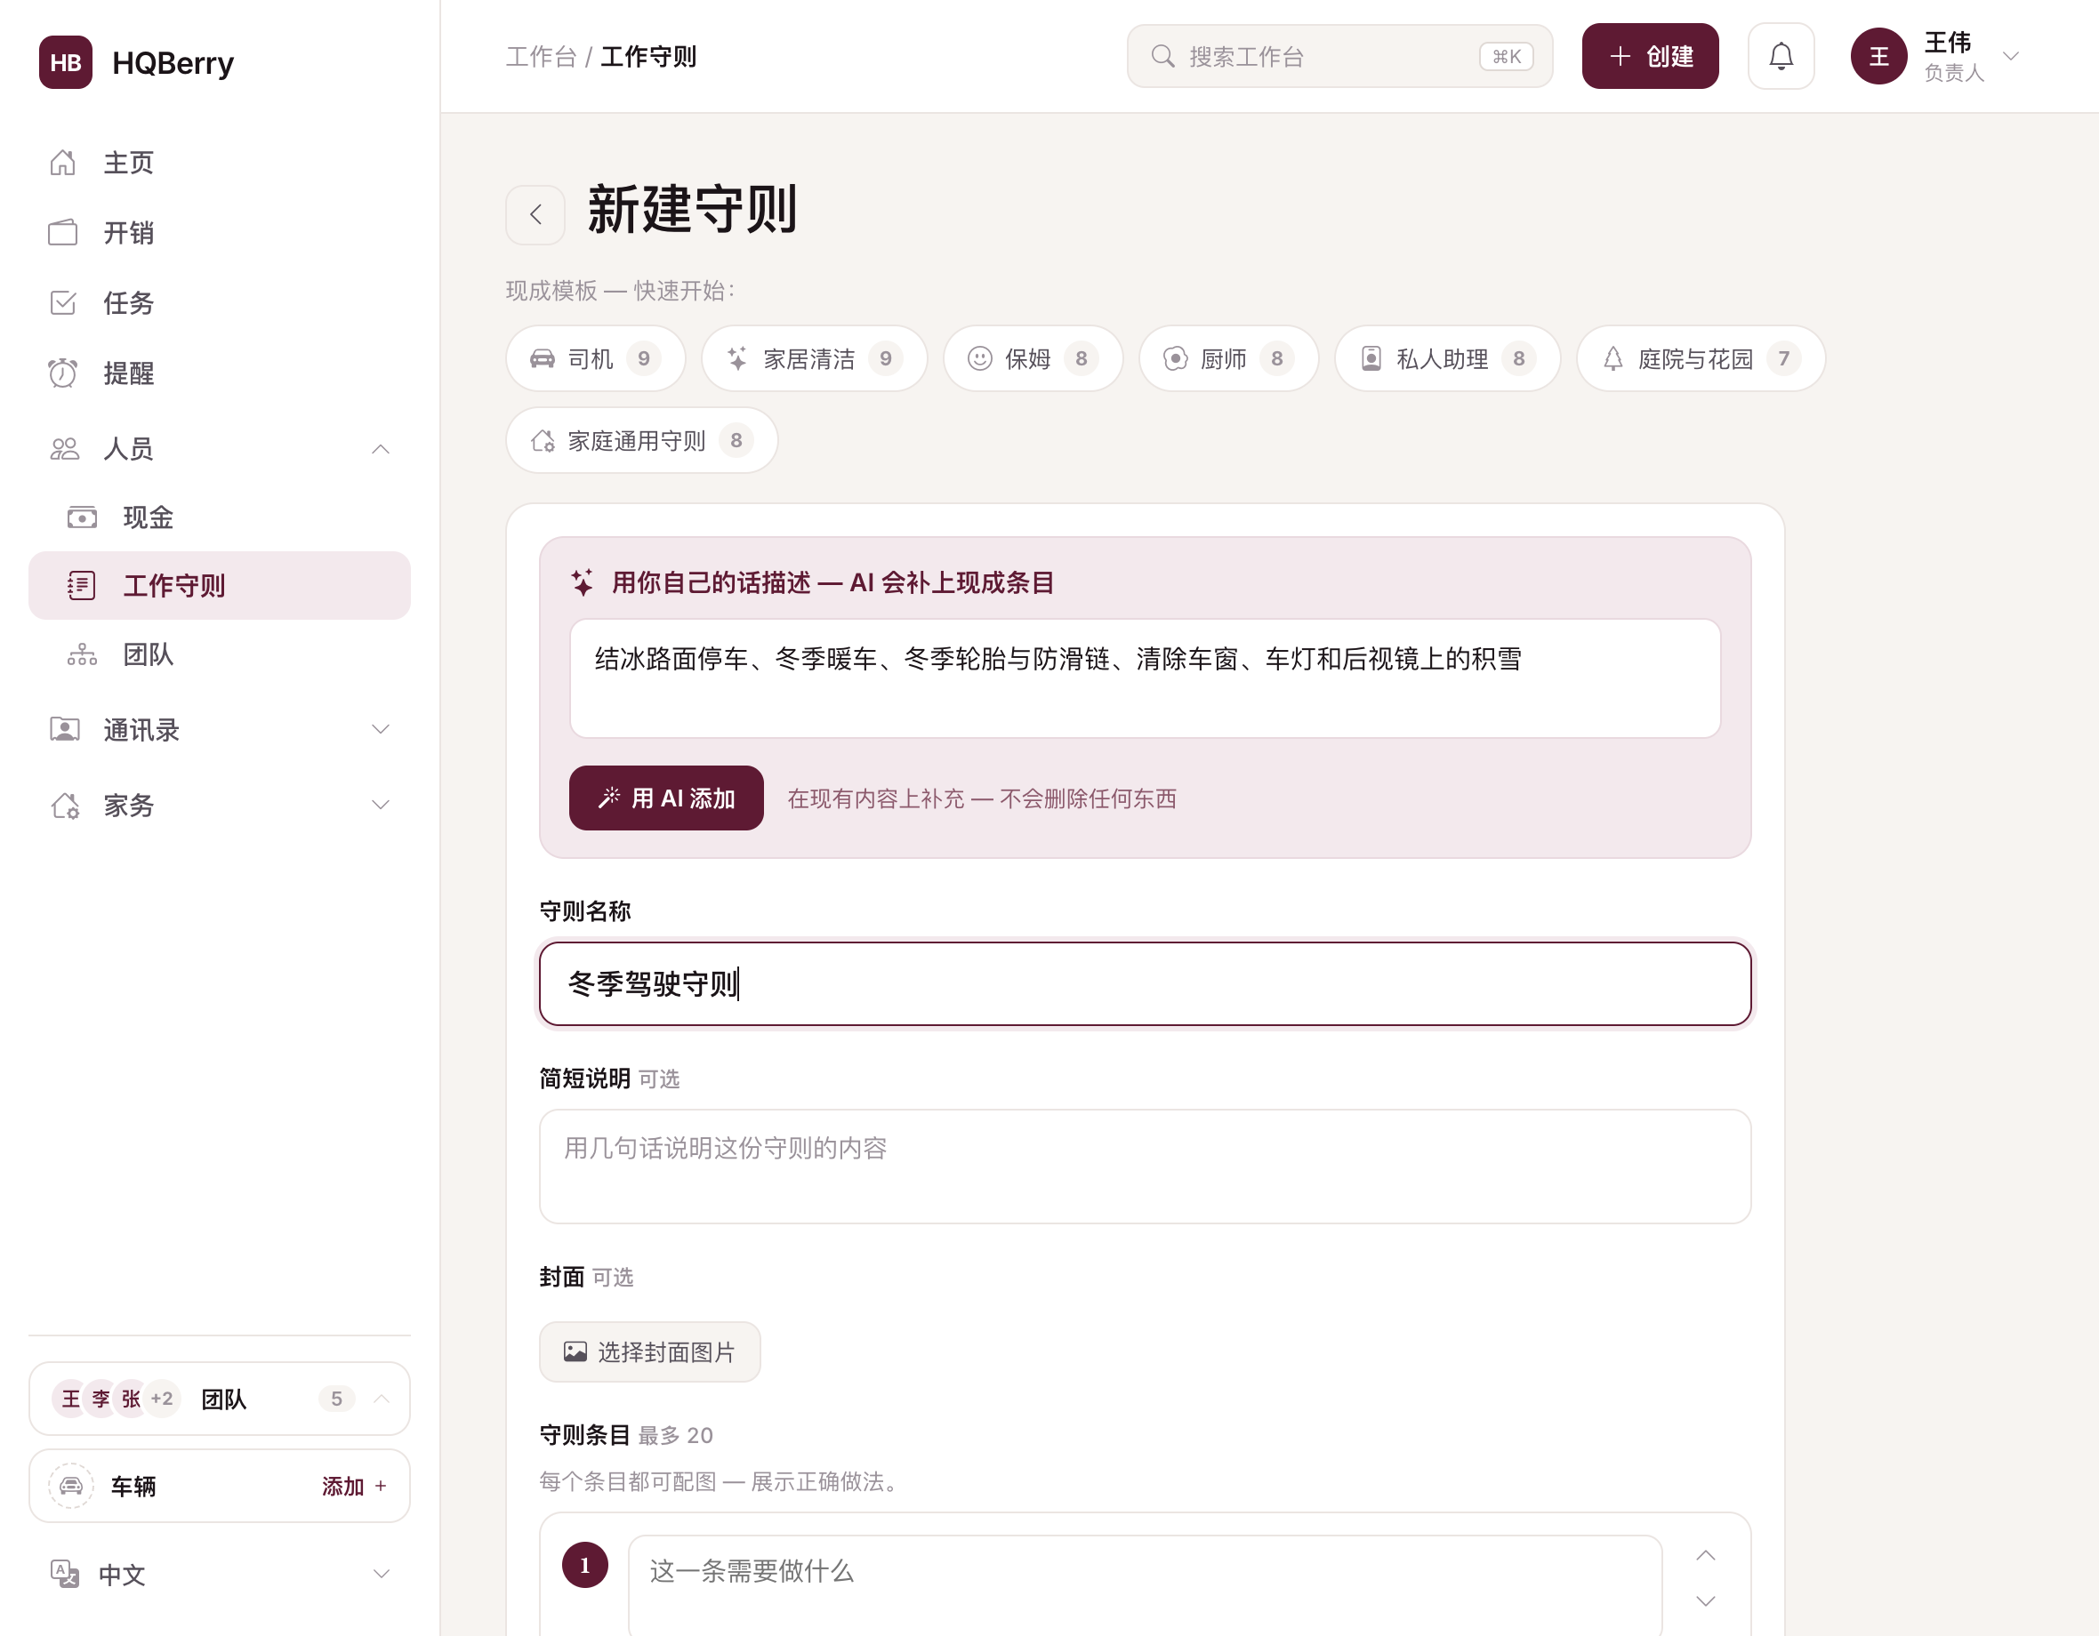The image size is (2099, 1636).
Task: Open 提醒 reminders page
Action: pyautogui.click(x=219, y=373)
